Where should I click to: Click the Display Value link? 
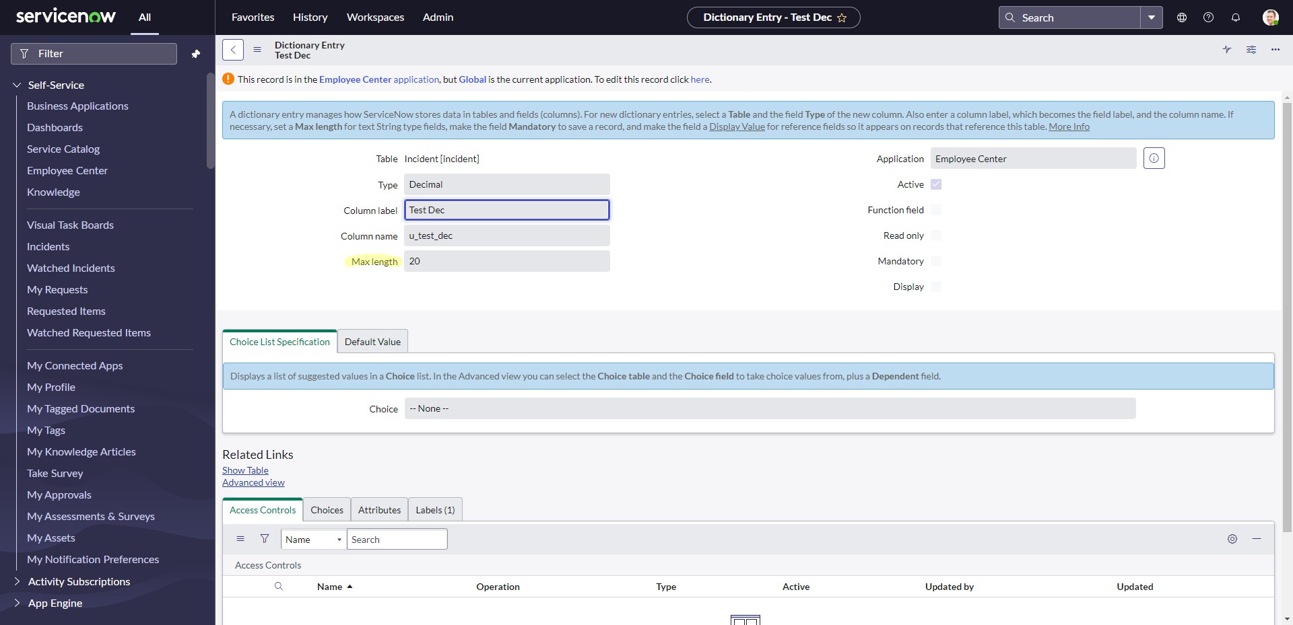coord(737,126)
